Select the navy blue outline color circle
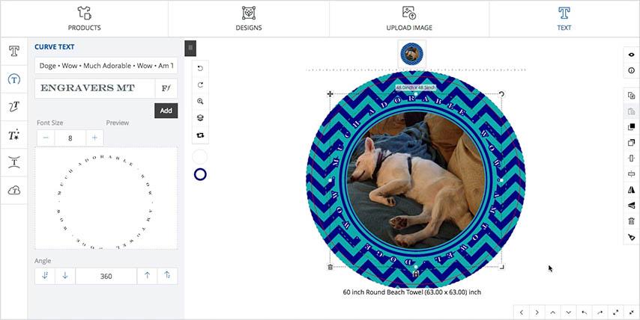This screenshot has height=320, width=640. point(200,175)
